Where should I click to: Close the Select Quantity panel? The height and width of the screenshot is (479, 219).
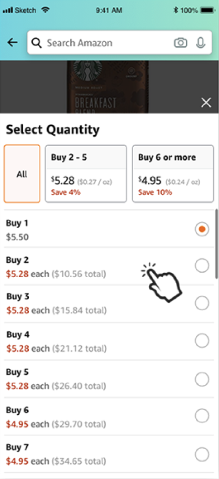point(206,103)
